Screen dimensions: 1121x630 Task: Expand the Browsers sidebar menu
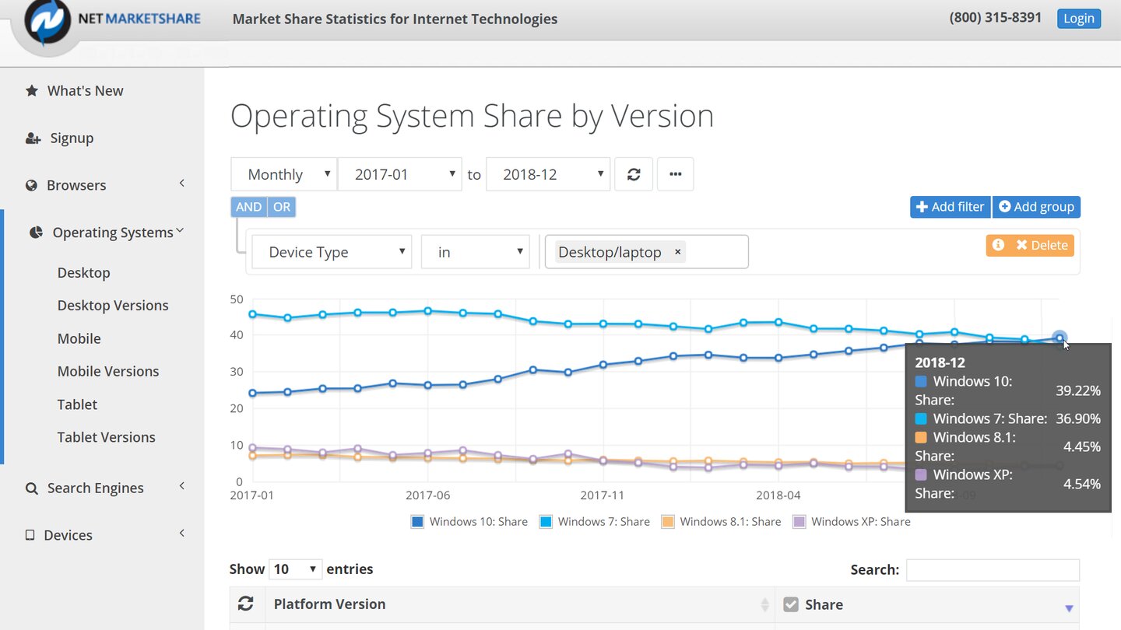click(76, 185)
